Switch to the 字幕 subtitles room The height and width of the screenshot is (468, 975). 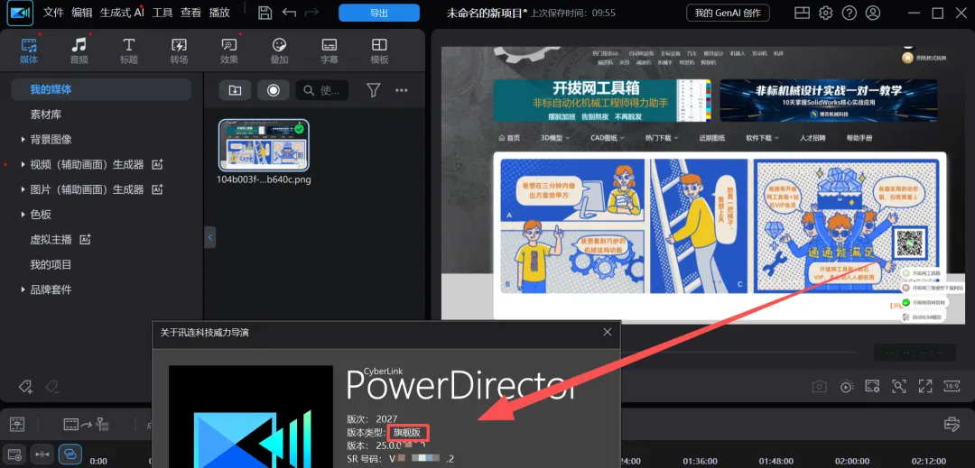[x=329, y=50]
